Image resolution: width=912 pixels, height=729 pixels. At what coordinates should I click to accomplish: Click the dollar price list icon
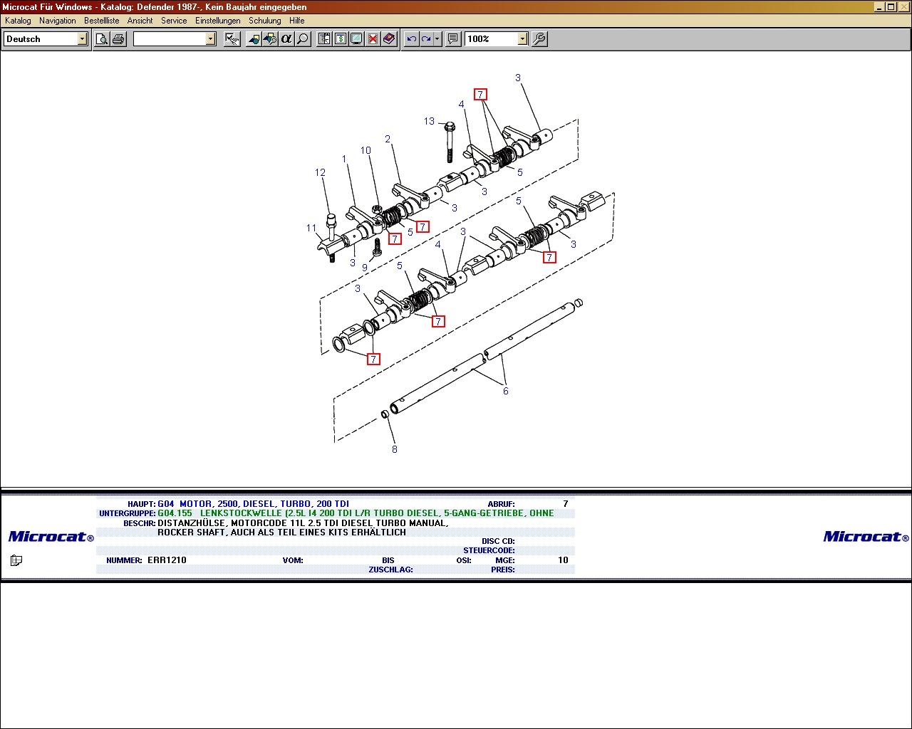tap(341, 38)
